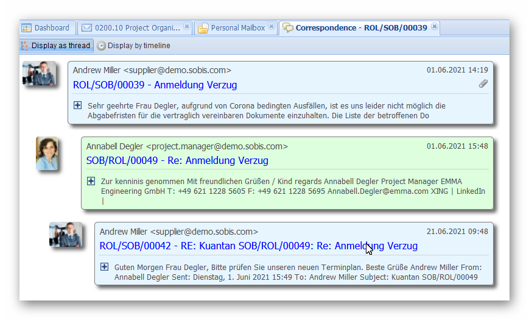Viewport: 529px width, 320px height.
Task: Click the paperclip attachment icon
Action: click(x=483, y=84)
